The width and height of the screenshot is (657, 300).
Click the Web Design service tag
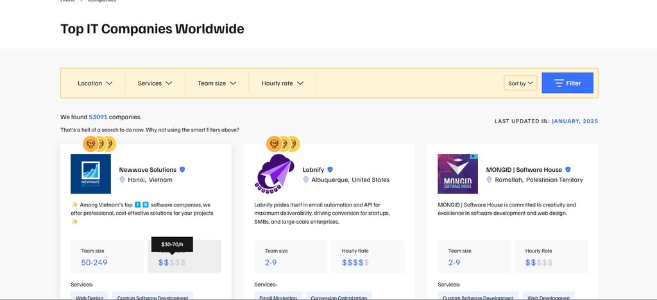click(90, 296)
